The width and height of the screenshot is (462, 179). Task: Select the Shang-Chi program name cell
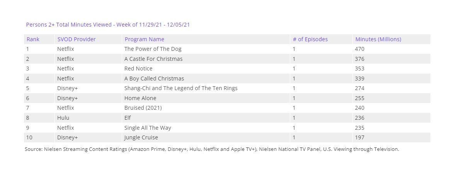(x=181, y=88)
